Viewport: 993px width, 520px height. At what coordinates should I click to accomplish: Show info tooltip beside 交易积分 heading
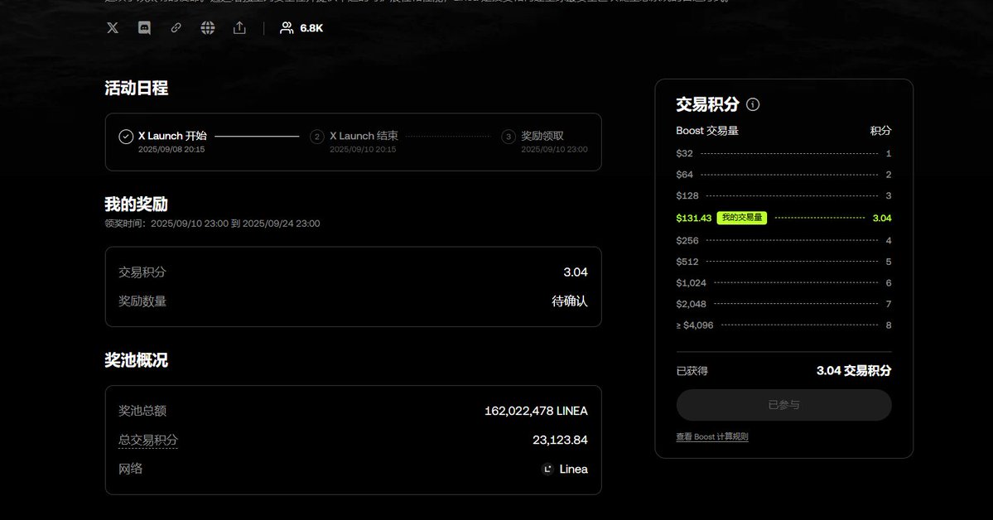[753, 104]
